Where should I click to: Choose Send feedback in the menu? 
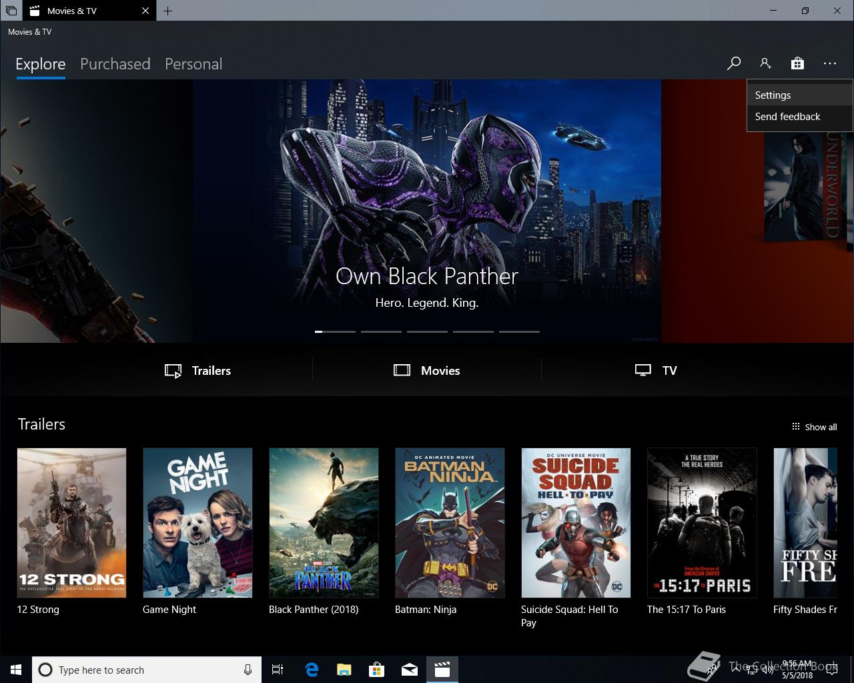pyautogui.click(x=800, y=117)
